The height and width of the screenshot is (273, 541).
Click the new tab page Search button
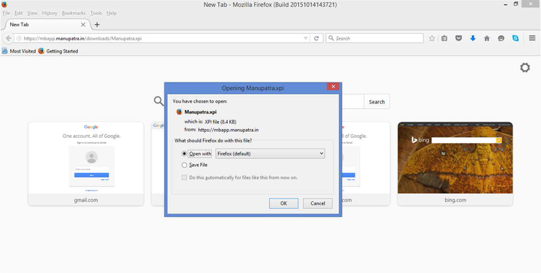(x=377, y=101)
